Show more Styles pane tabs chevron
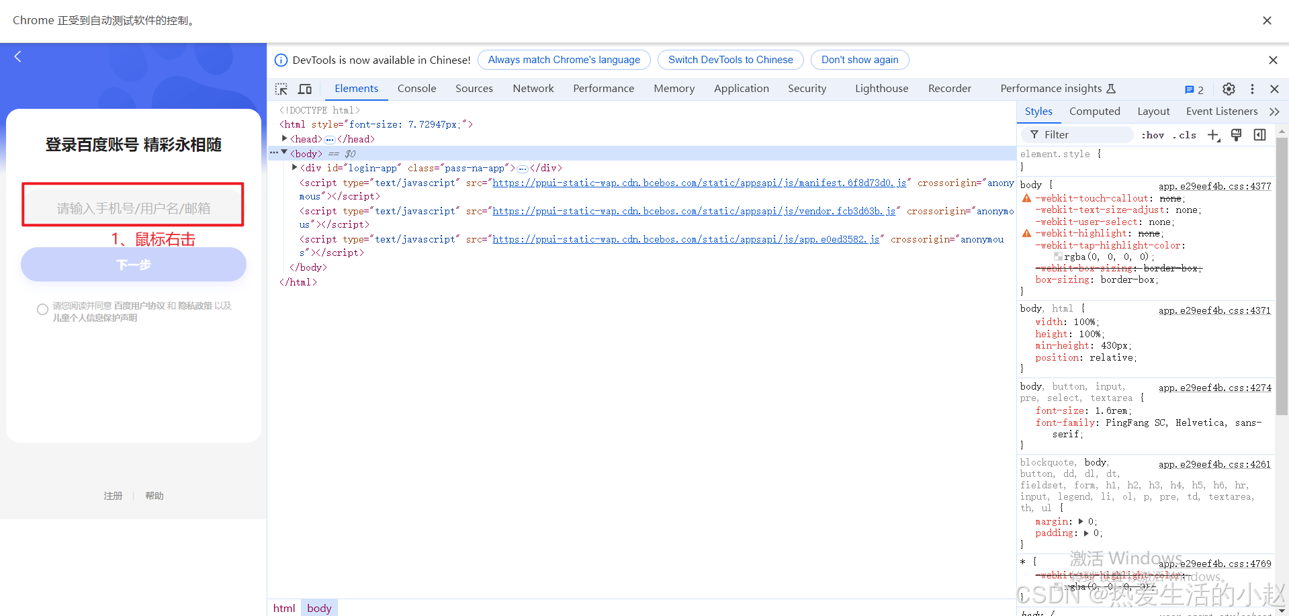This screenshot has height=616, width=1289. click(x=1274, y=112)
